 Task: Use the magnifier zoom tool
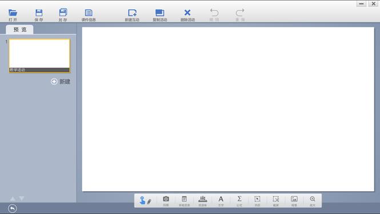pyautogui.click(x=313, y=201)
